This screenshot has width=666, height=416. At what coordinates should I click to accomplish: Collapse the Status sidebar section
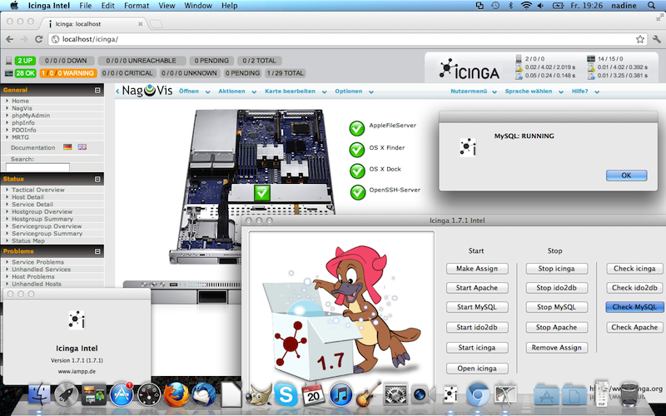click(x=97, y=179)
